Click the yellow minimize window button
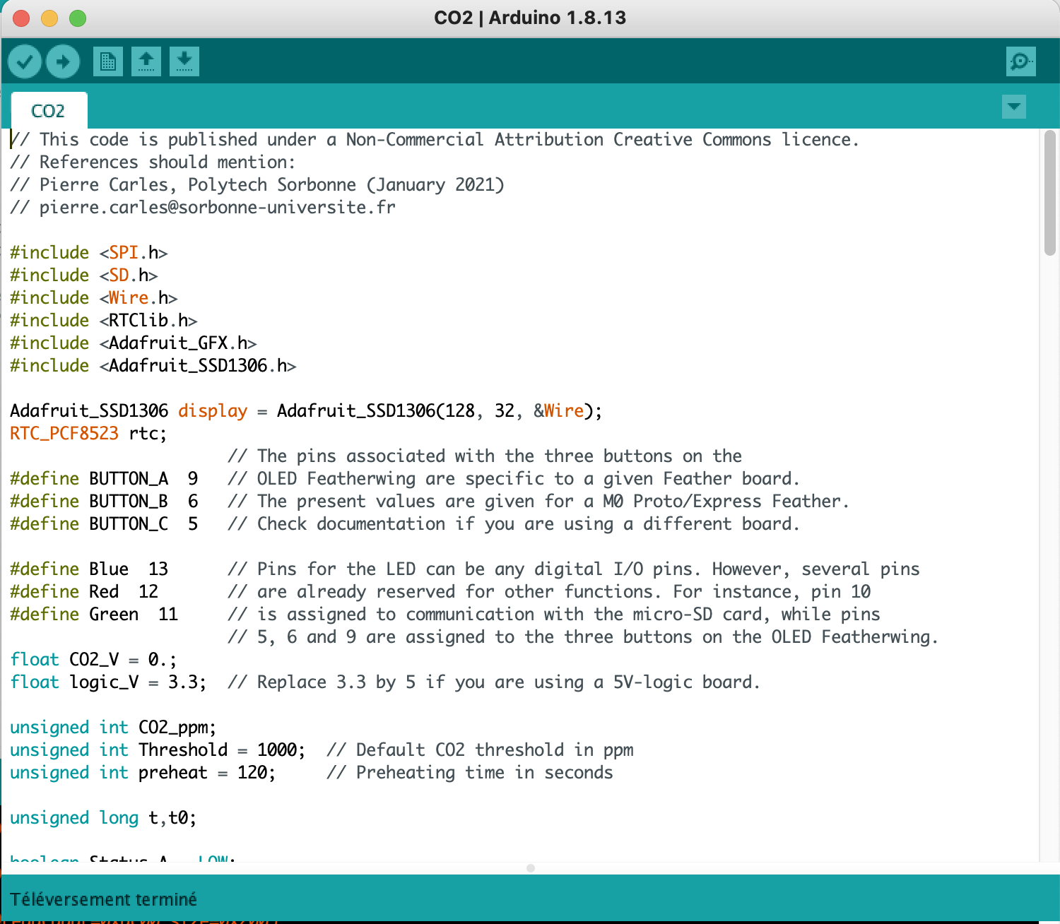 click(49, 18)
